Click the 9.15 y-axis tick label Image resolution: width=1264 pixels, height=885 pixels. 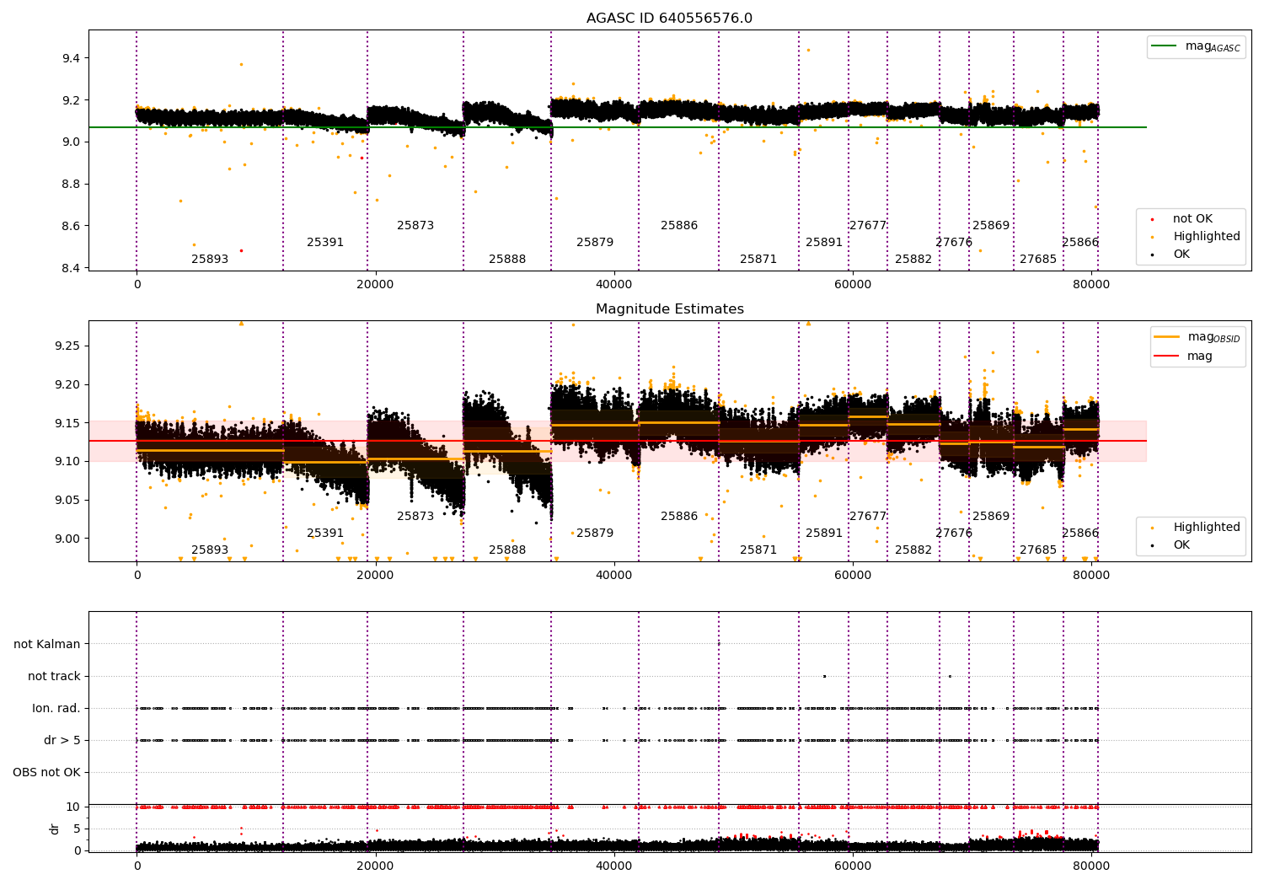pyautogui.click(x=67, y=423)
